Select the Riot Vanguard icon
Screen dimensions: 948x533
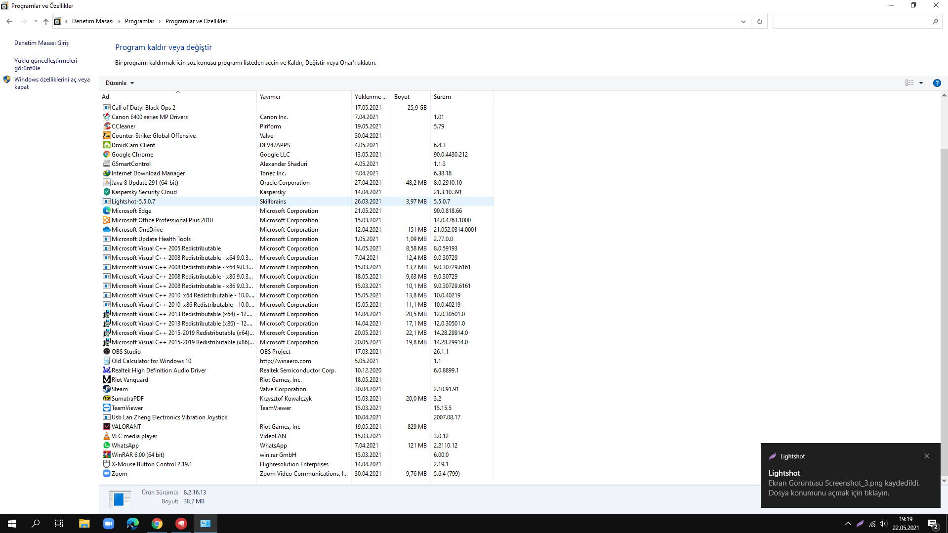click(x=106, y=379)
